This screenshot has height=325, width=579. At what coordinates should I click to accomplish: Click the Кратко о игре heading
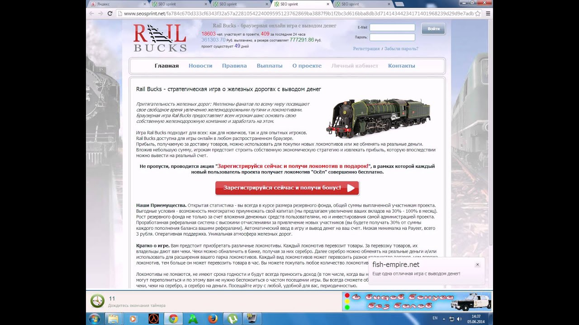coord(153,246)
